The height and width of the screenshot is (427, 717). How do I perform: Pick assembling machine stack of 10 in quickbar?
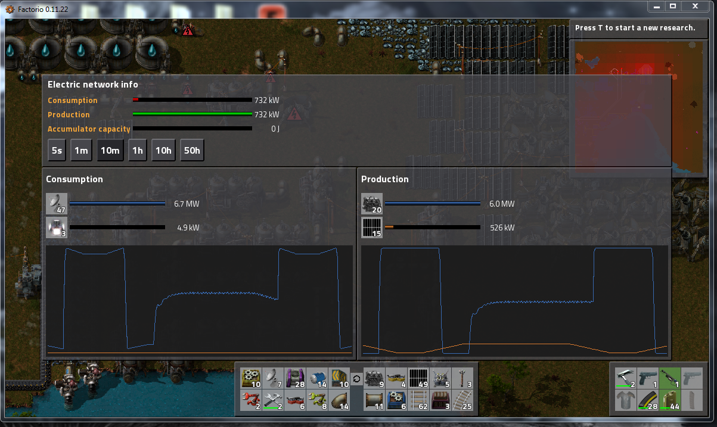(x=251, y=378)
